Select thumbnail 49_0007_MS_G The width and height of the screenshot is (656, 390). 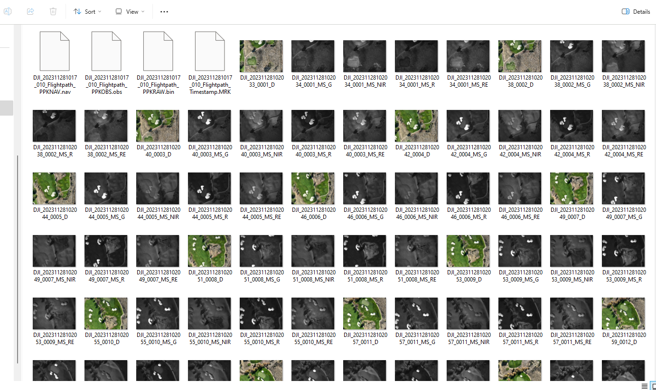[x=623, y=189]
